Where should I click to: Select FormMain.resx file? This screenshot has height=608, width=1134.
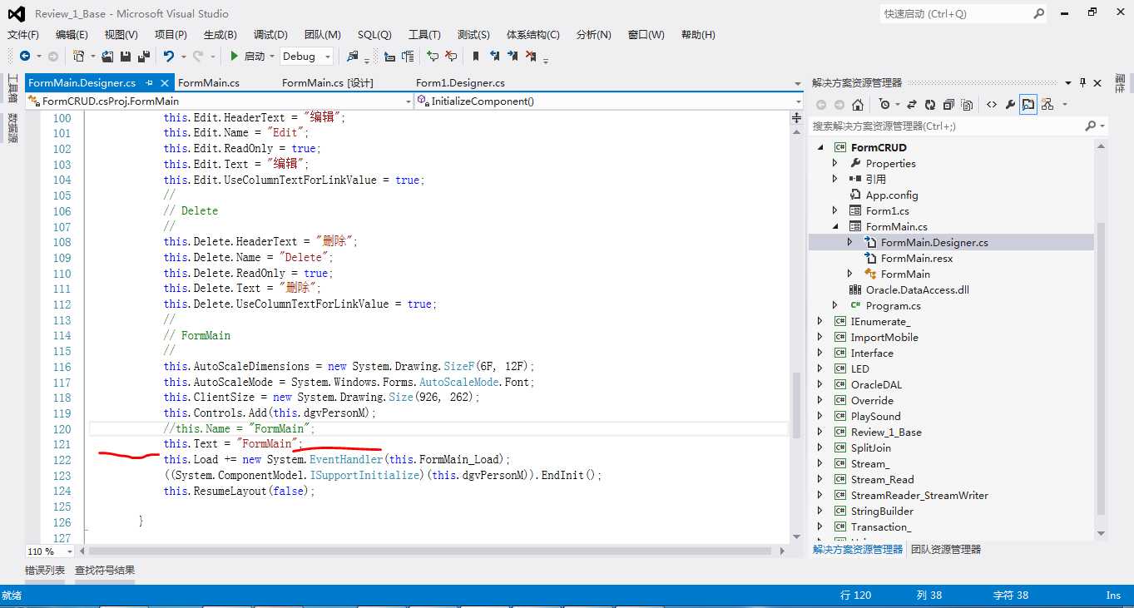[x=917, y=258]
